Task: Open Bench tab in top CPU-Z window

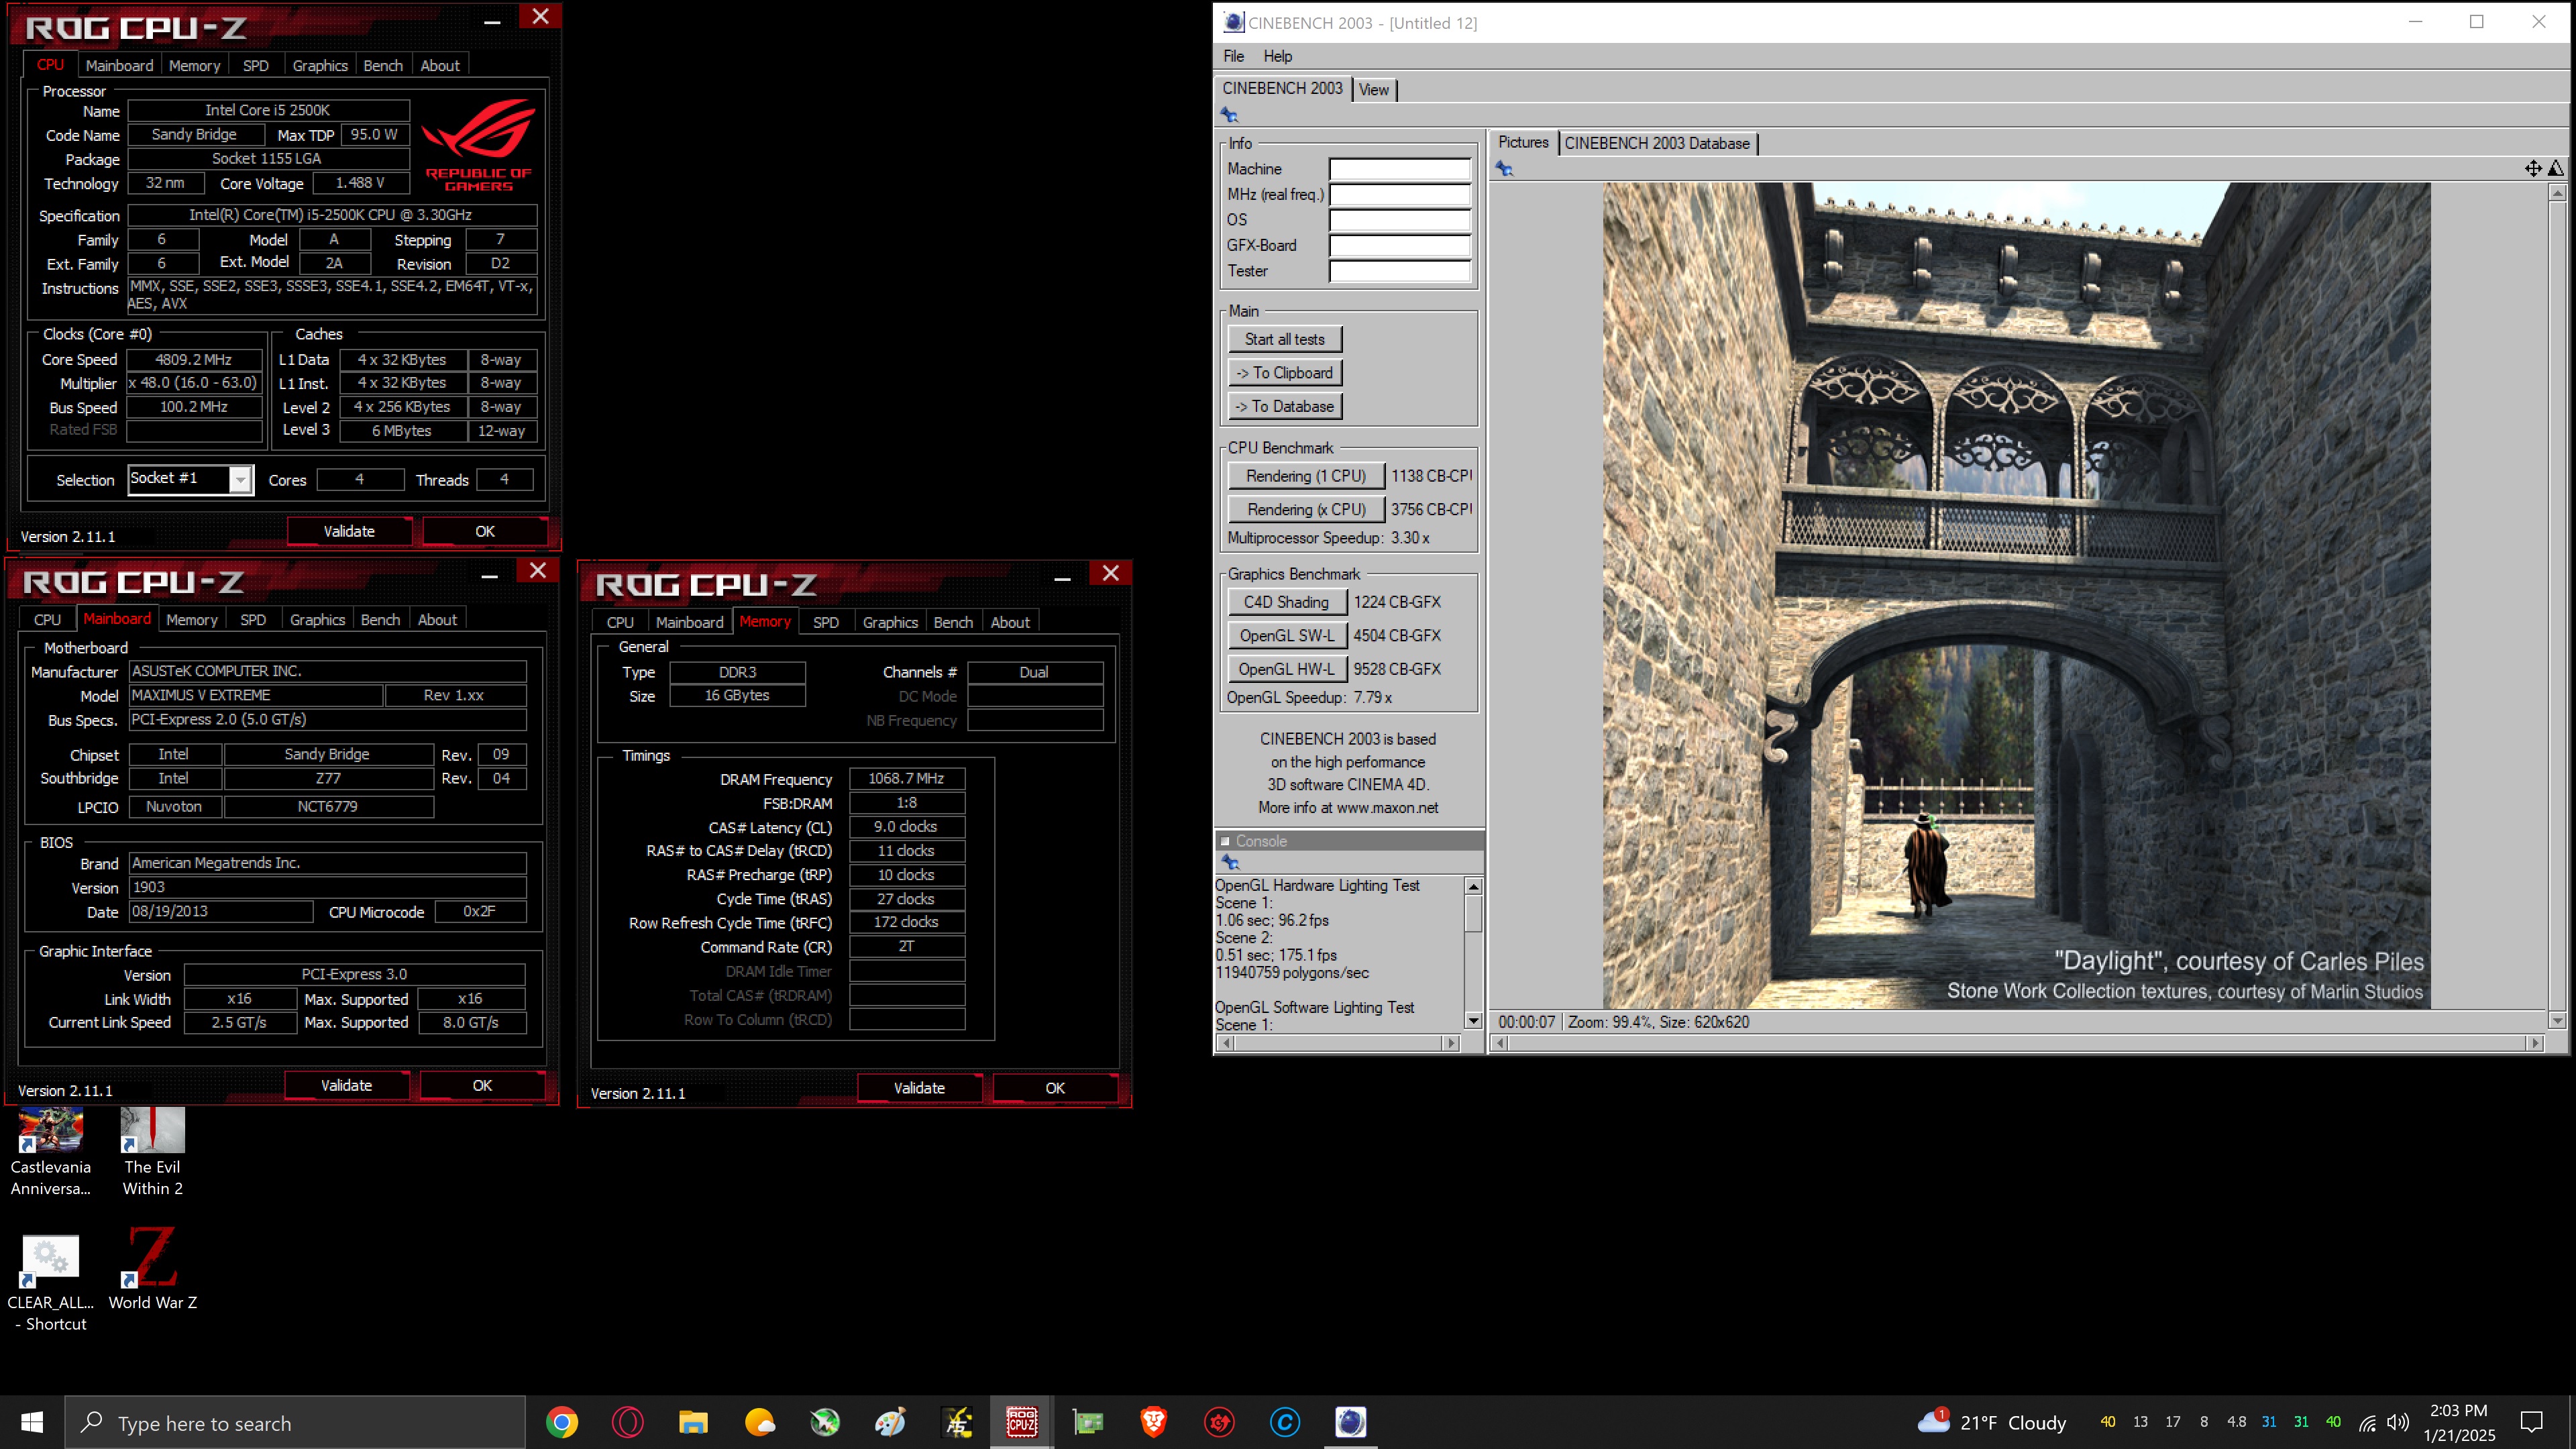Action: click(382, 65)
